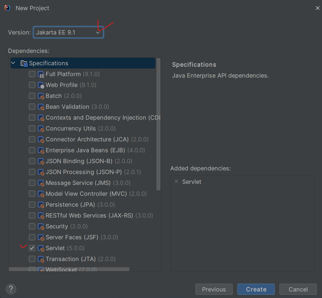
Task: Check the Bean Validation checkbox
Action: coord(32,107)
